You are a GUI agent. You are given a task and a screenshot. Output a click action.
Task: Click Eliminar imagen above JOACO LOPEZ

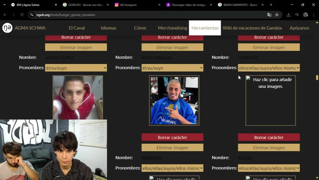[x=76, y=47]
